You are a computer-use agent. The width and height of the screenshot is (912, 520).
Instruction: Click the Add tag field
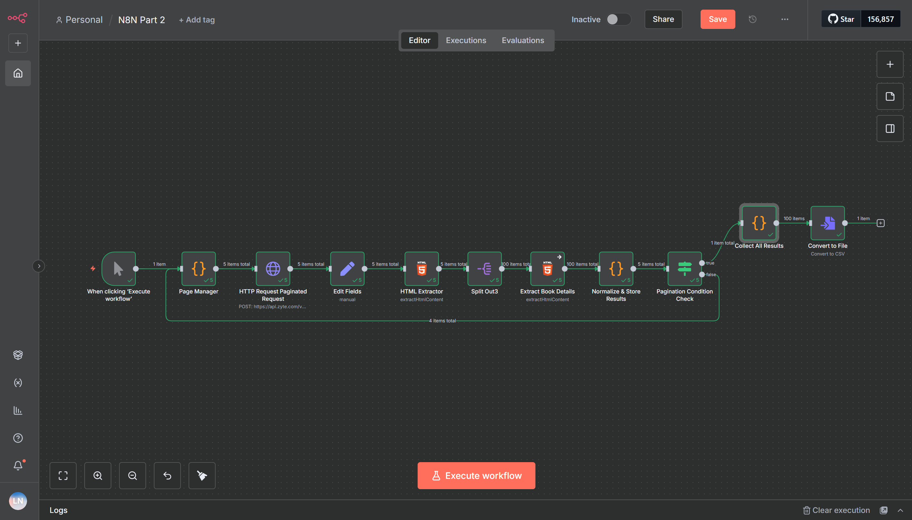point(197,20)
